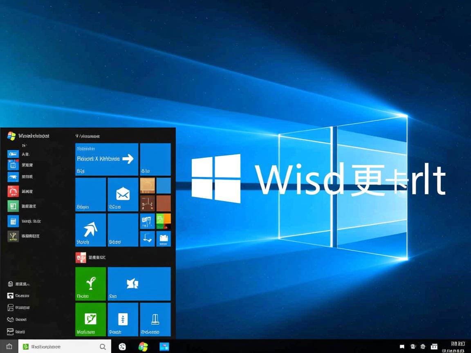Image resolution: width=471 pixels, height=353 pixels.
Task: Click the small orange-green grid tile
Action: (x=163, y=221)
